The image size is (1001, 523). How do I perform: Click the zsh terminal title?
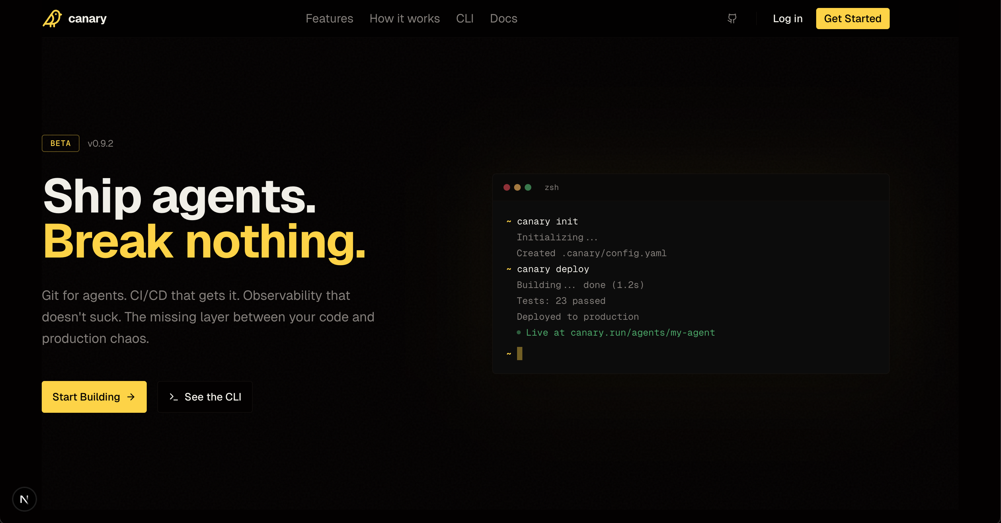tap(552, 188)
